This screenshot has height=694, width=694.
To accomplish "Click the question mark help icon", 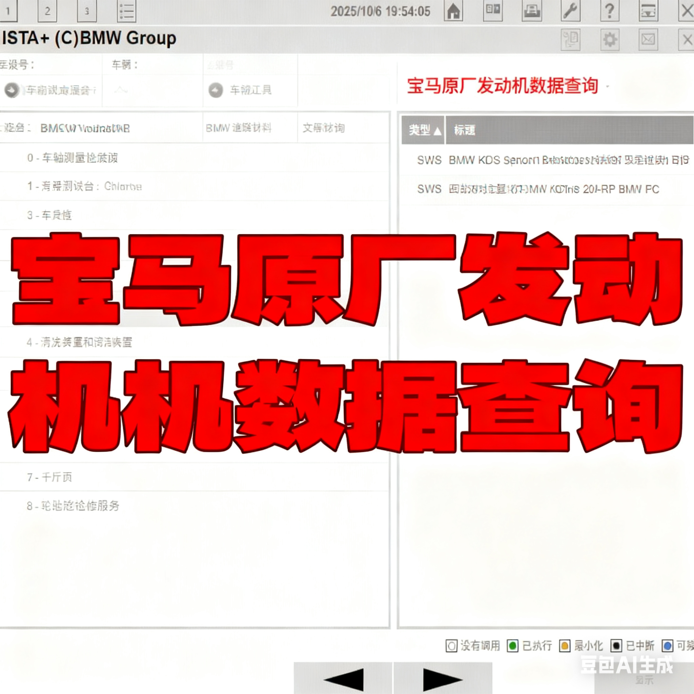I will pyautogui.click(x=610, y=11).
